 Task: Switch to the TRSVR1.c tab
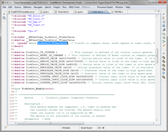[119, 12]
